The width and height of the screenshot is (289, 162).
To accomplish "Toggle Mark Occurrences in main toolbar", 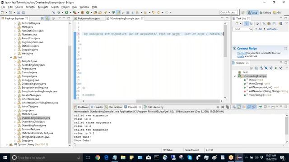I will (x=118, y=12).
